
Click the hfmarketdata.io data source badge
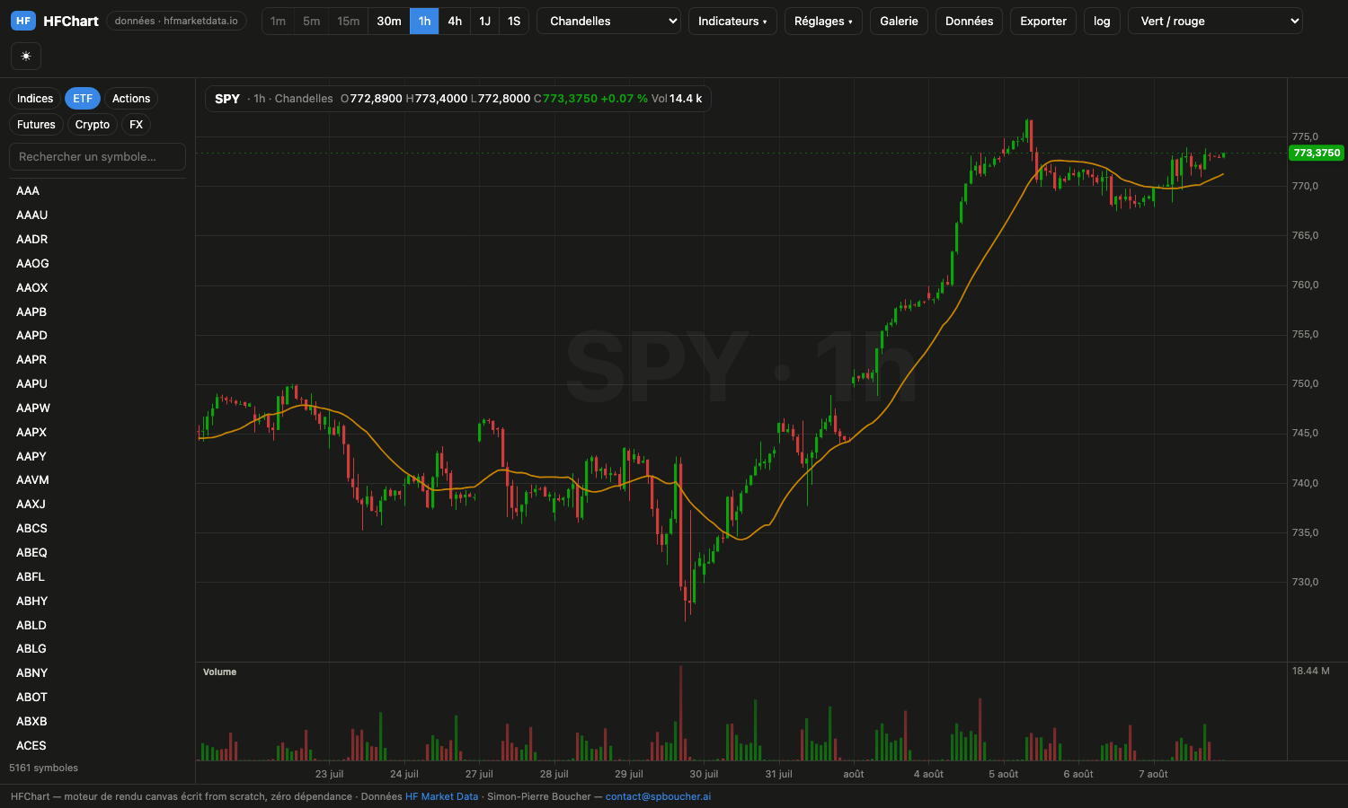click(176, 21)
